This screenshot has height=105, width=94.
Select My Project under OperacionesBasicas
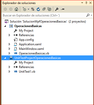[26, 31]
